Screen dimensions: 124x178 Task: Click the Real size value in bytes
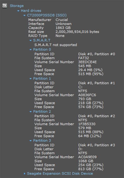[x=77, y=32]
